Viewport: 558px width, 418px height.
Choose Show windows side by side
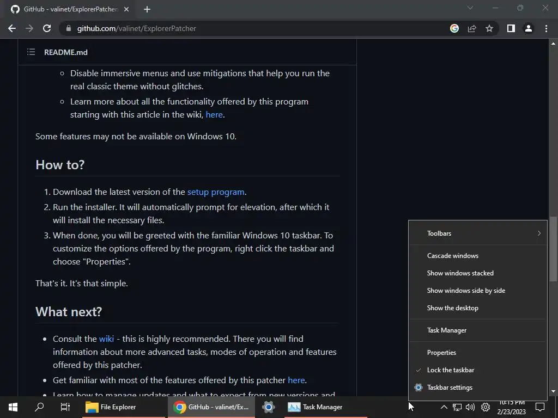477,291
